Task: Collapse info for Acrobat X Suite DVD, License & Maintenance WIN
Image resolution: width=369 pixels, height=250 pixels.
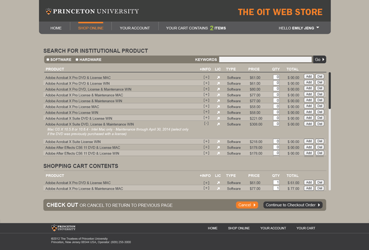Action: 206,124
